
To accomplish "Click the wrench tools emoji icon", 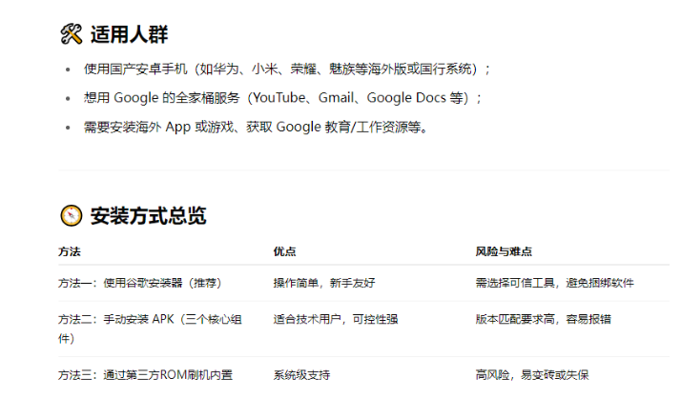I will [71, 34].
